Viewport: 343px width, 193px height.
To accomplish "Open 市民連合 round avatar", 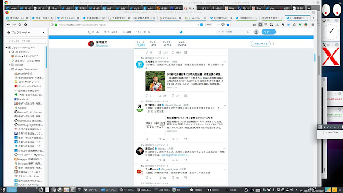I will coord(139,64).
